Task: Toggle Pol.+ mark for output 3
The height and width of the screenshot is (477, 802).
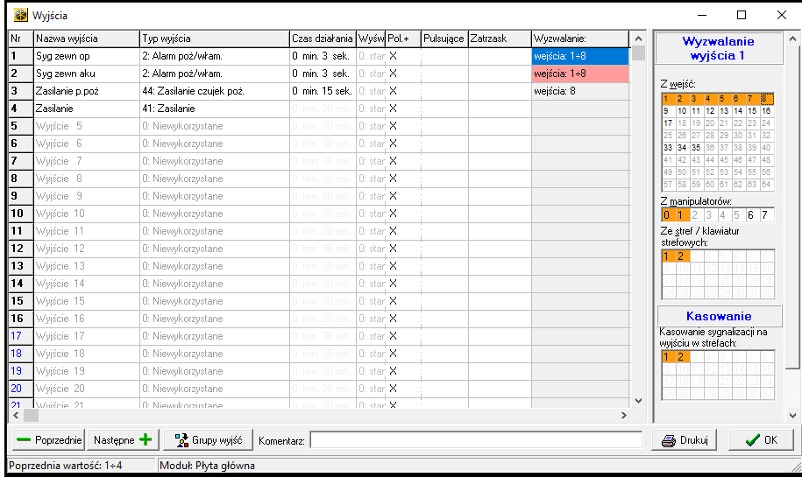Action: pos(394,91)
